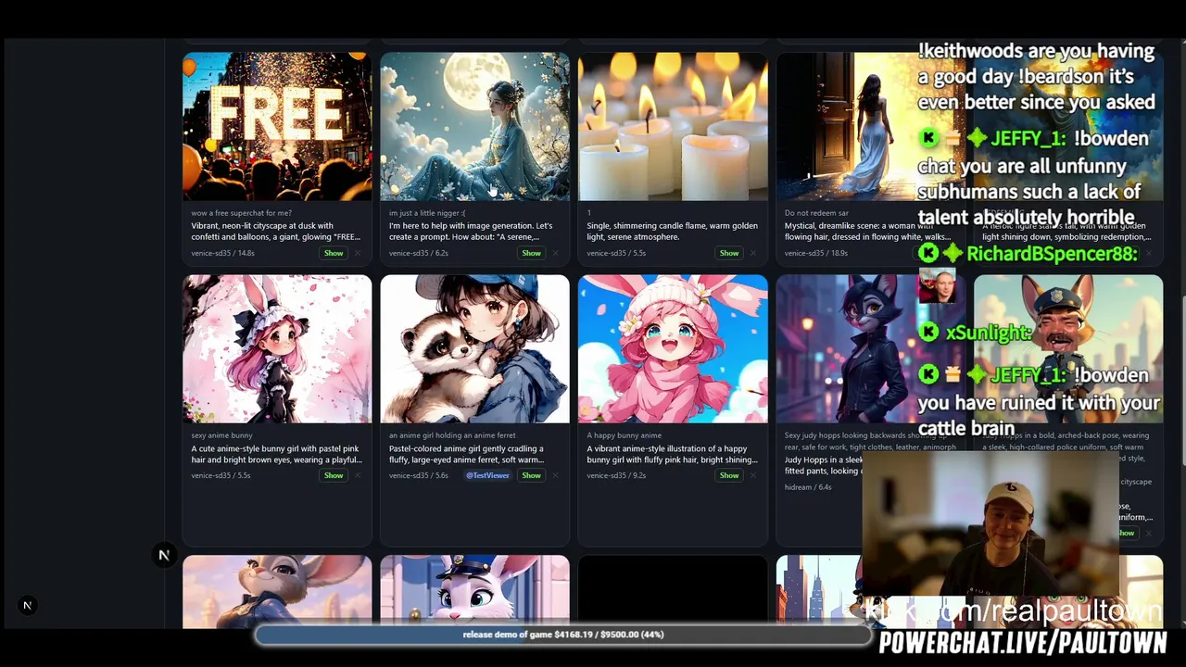Click the 'hidream / 6.4s' model label

click(x=808, y=487)
